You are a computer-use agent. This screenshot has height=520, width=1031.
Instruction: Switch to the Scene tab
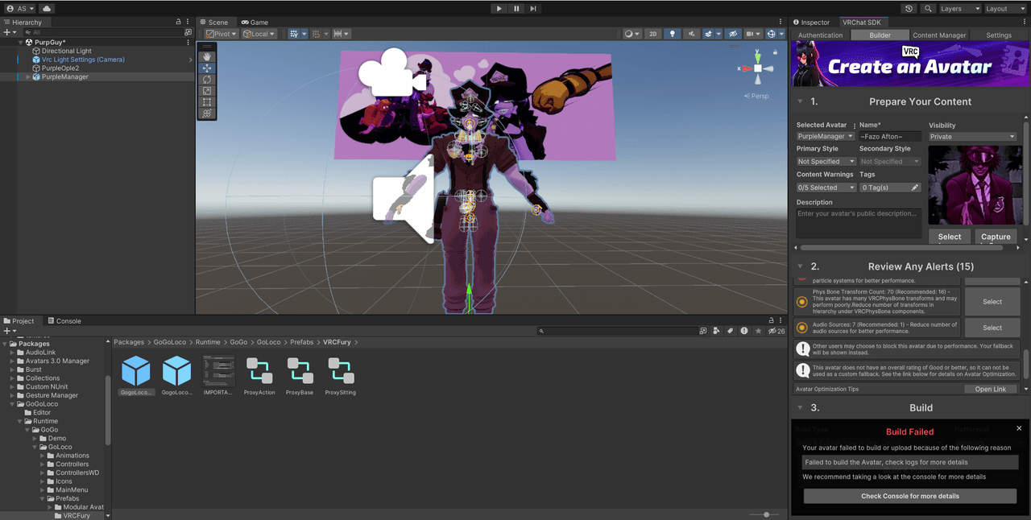pos(213,23)
